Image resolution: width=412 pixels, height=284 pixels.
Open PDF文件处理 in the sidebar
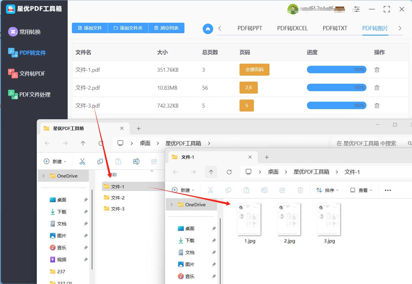[29, 94]
